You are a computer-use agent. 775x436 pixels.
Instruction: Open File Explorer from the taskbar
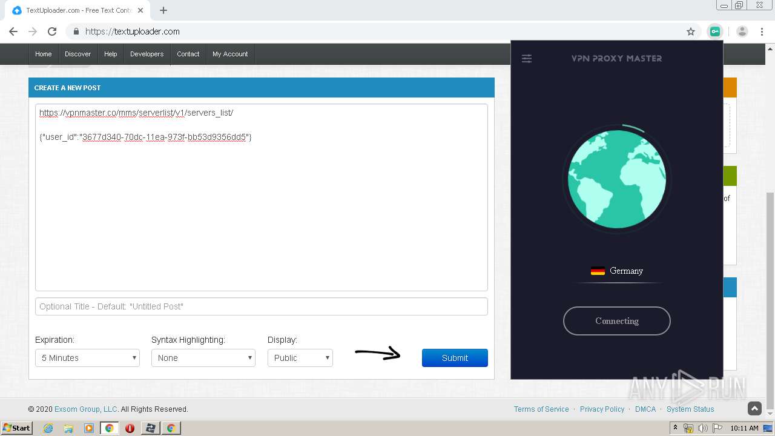tap(68, 428)
